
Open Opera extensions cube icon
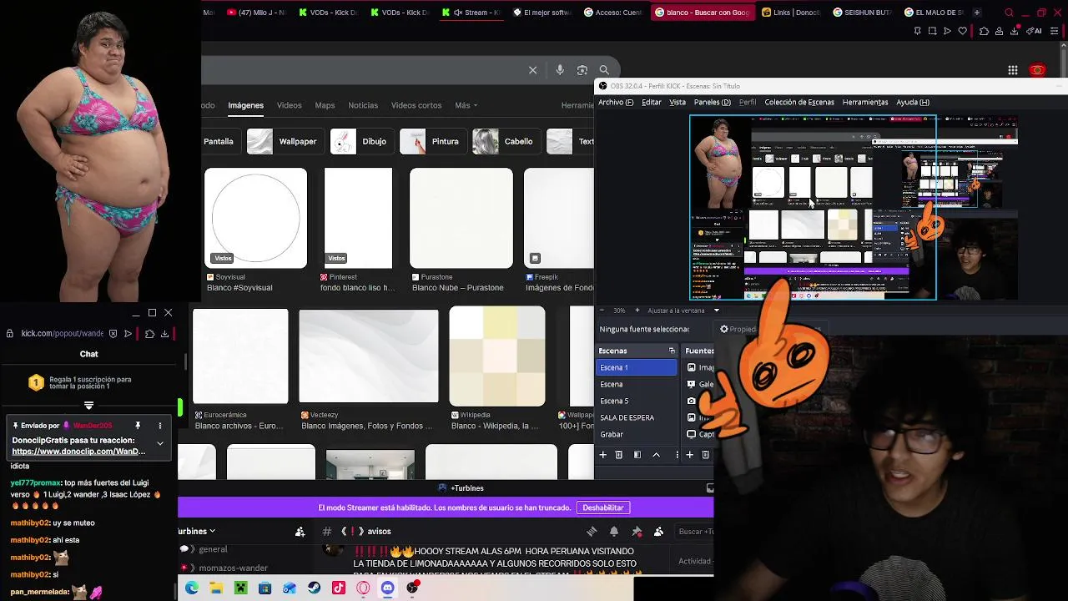(x=984, y=31)
